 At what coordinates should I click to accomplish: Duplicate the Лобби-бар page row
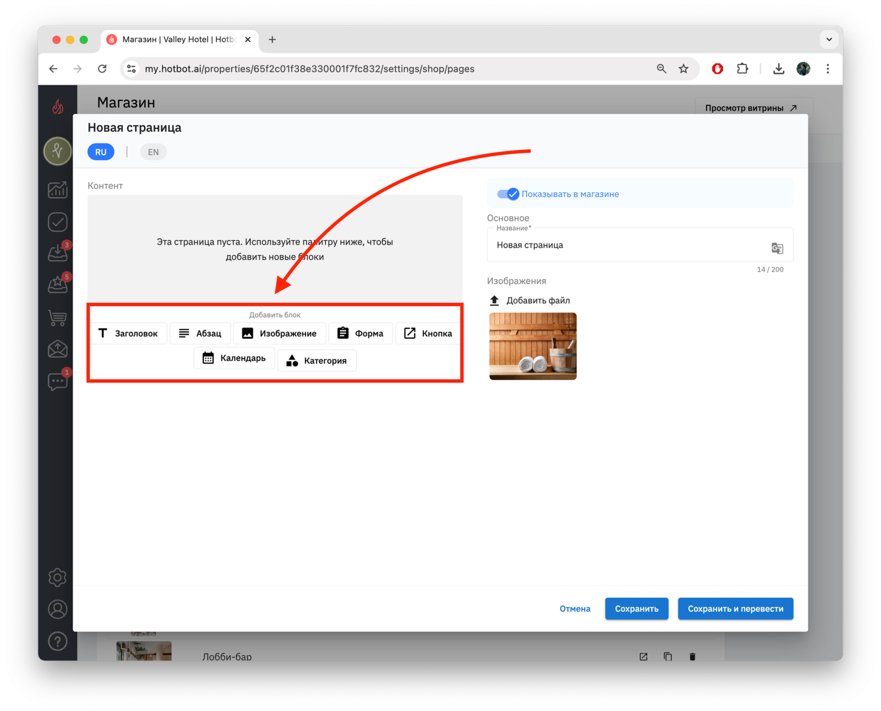668,656
